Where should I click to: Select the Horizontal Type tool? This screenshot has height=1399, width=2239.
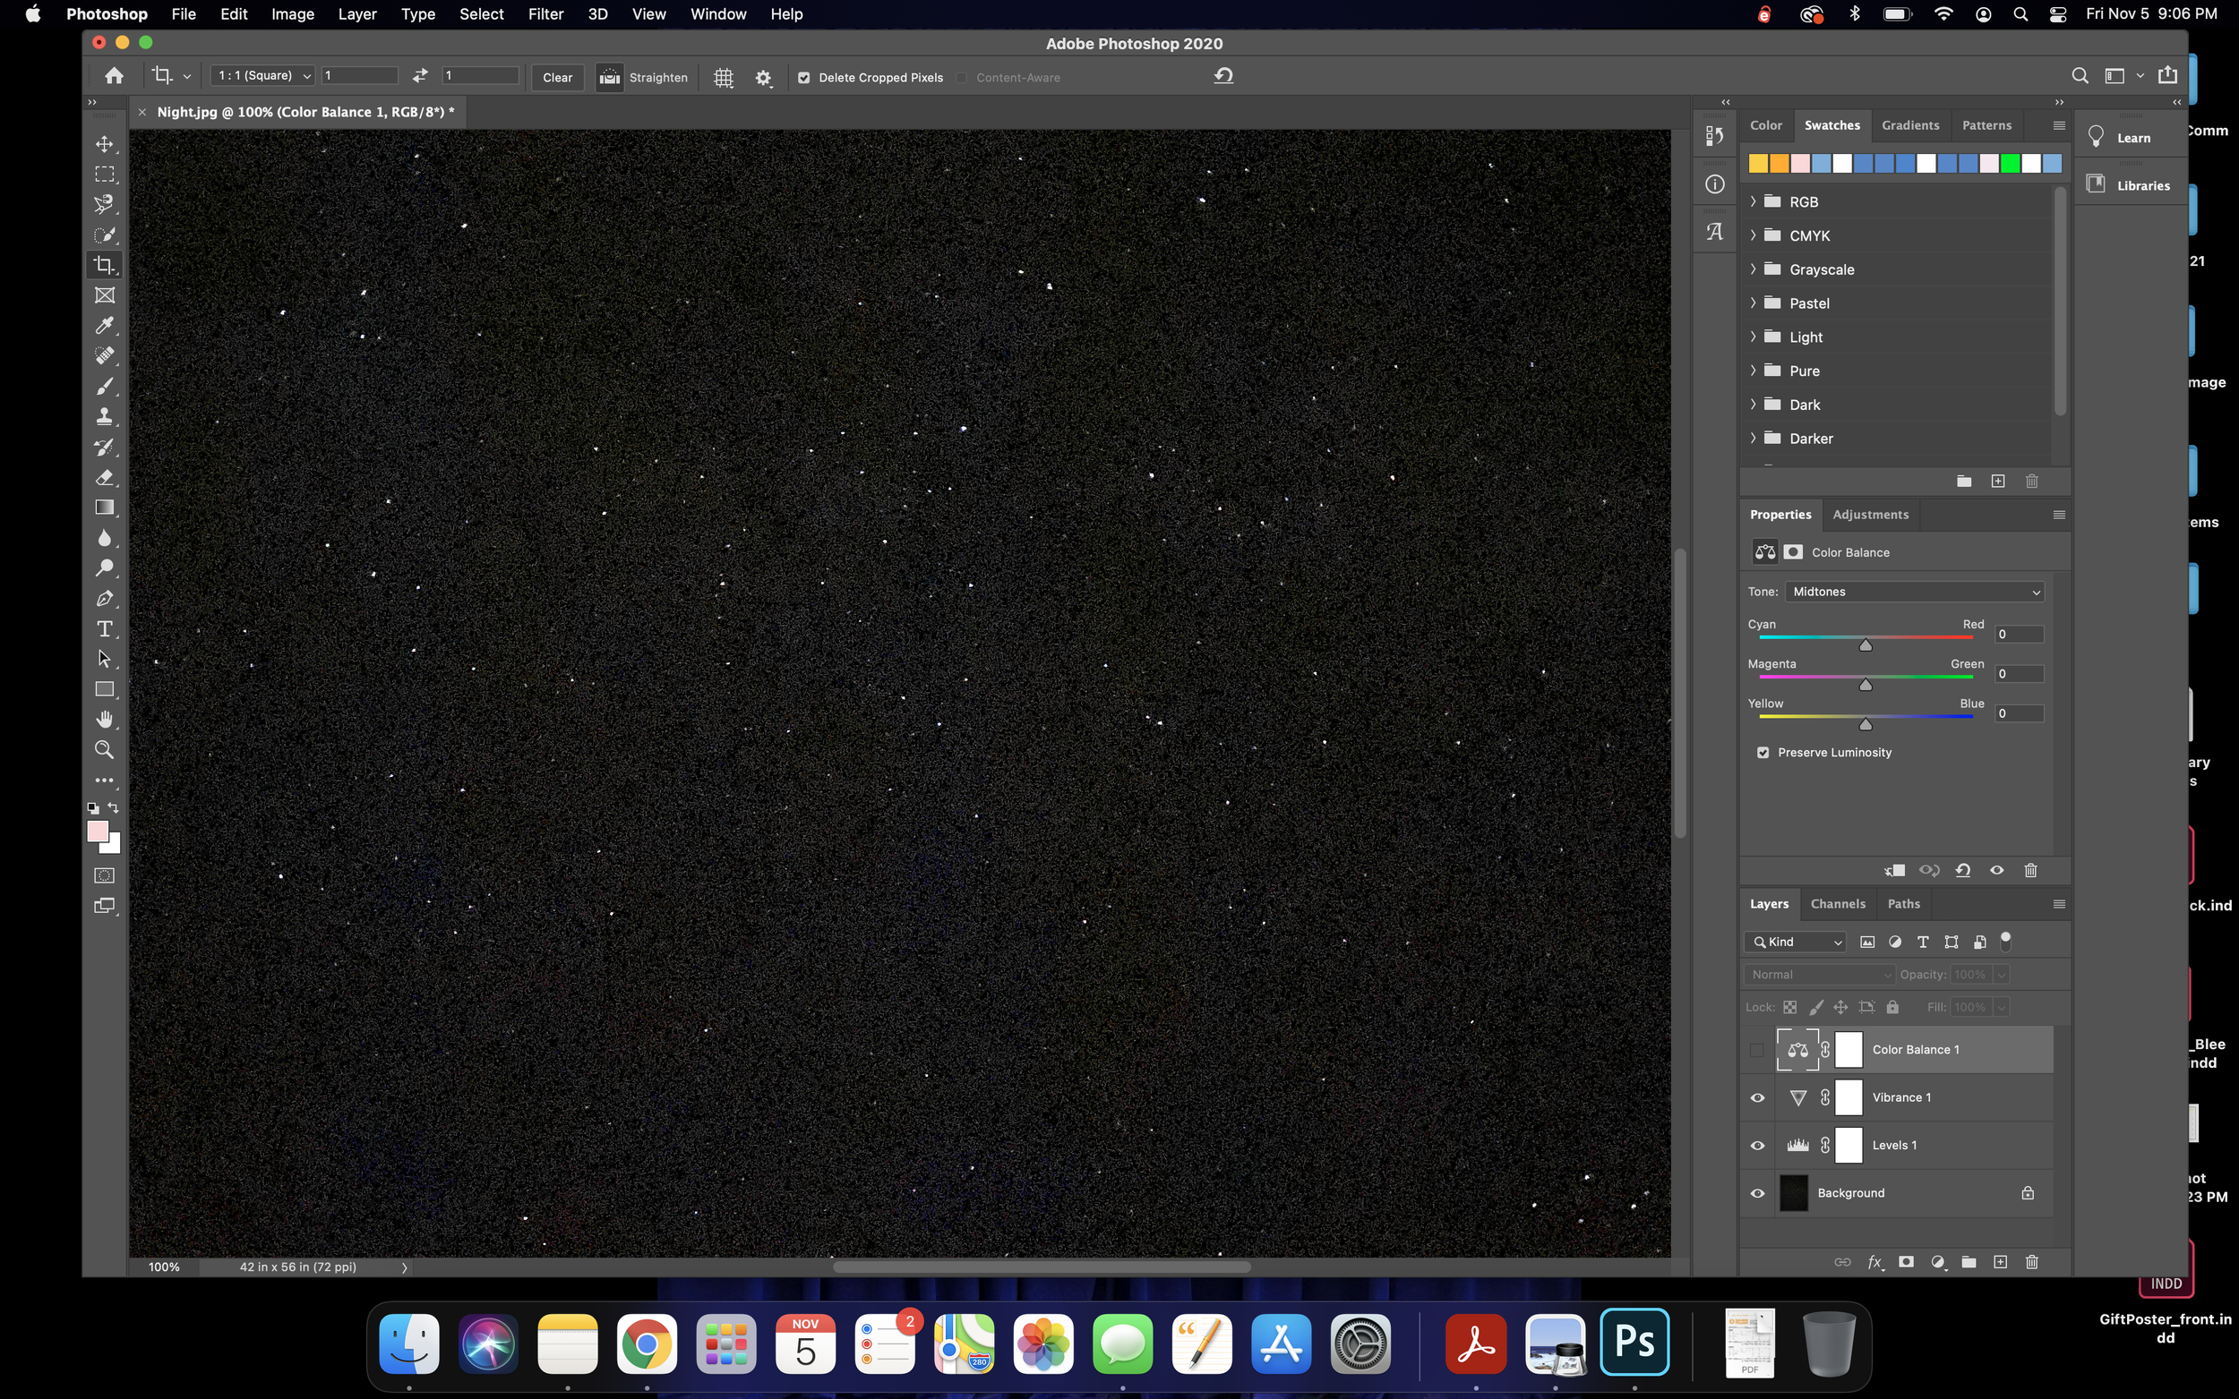click(x=105, y=629)
